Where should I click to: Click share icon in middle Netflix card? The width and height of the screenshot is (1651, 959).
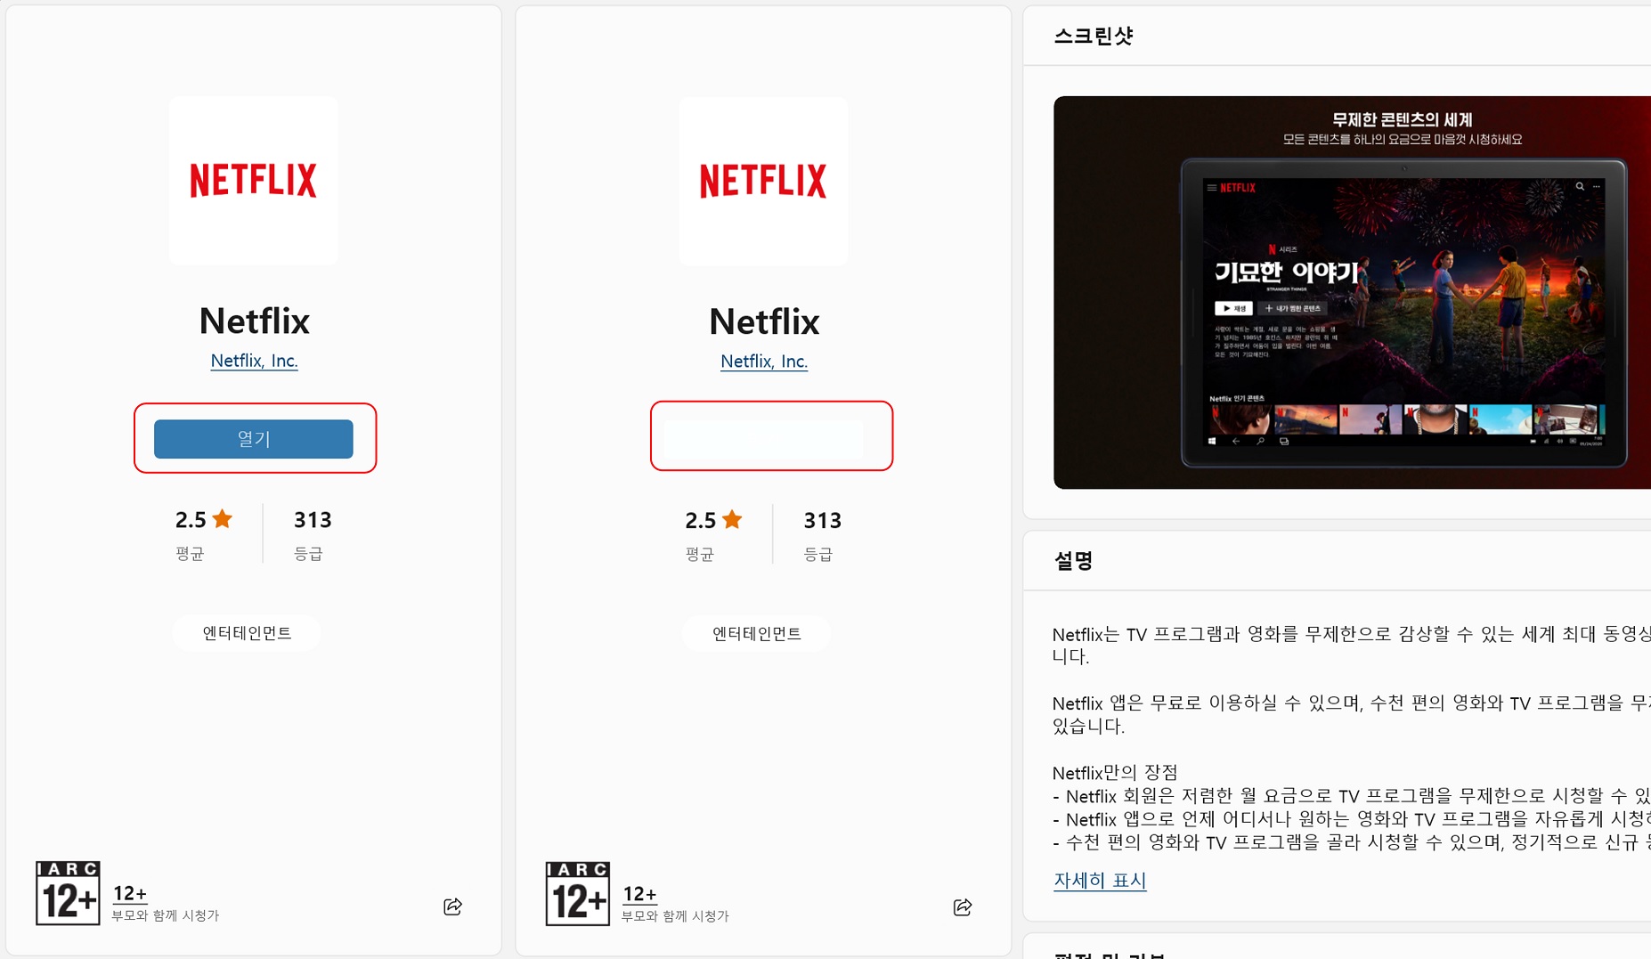[963, 907]
